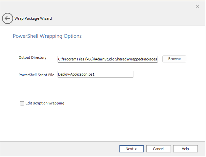Click 'Program Files (x86)' in the path
The image size is (206, 157).
coord(78,59)
